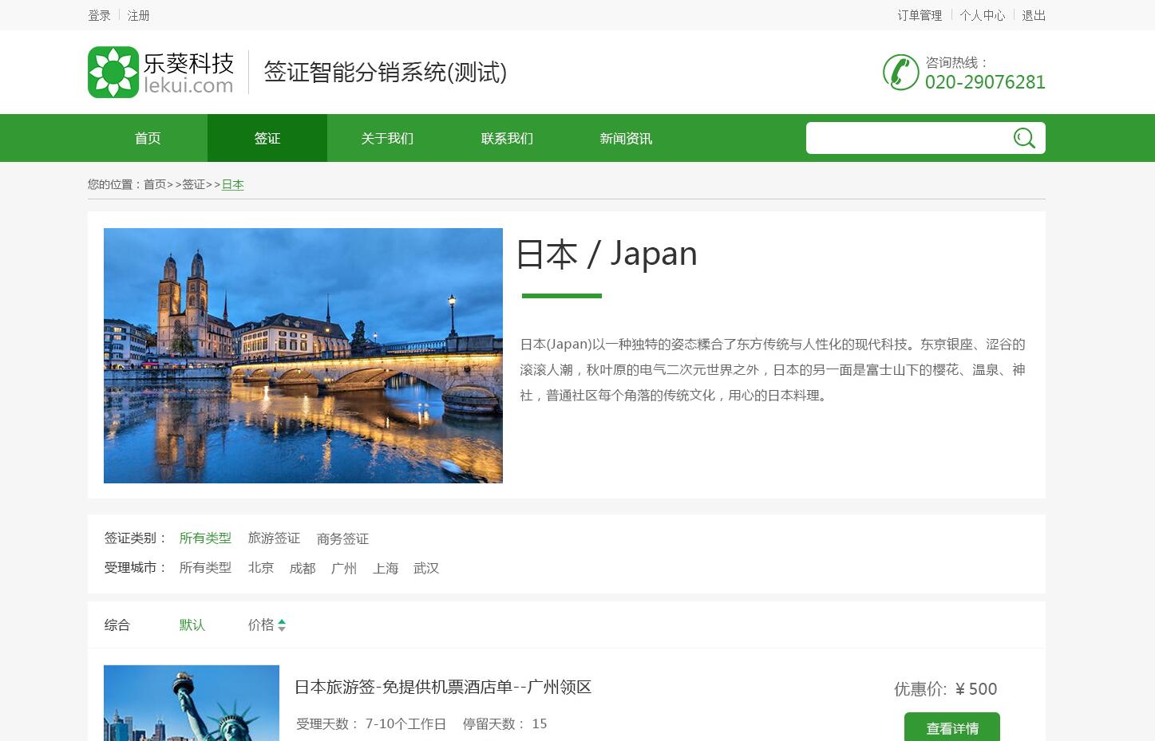Open the 新闻资讯 menu item
The image size is (1155, 741).
626,137
